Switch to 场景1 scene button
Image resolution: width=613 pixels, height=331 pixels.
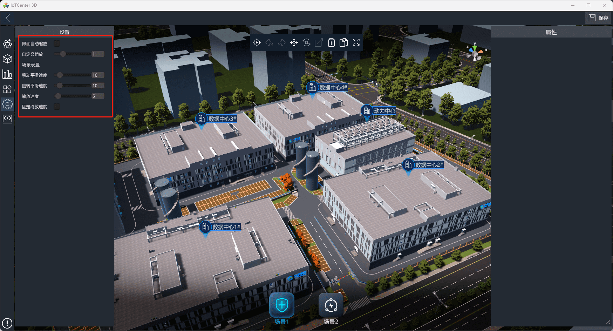coord(282,309)
